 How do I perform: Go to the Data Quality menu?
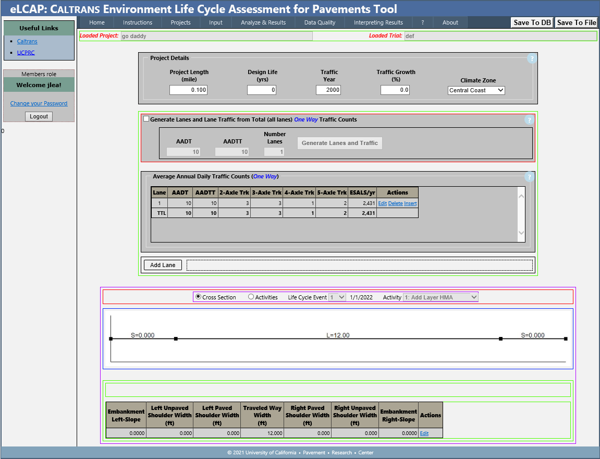click(320, 22)
